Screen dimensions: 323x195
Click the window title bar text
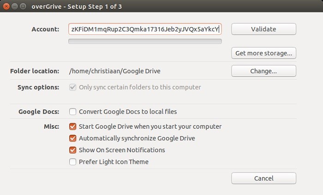click(77, 6)
